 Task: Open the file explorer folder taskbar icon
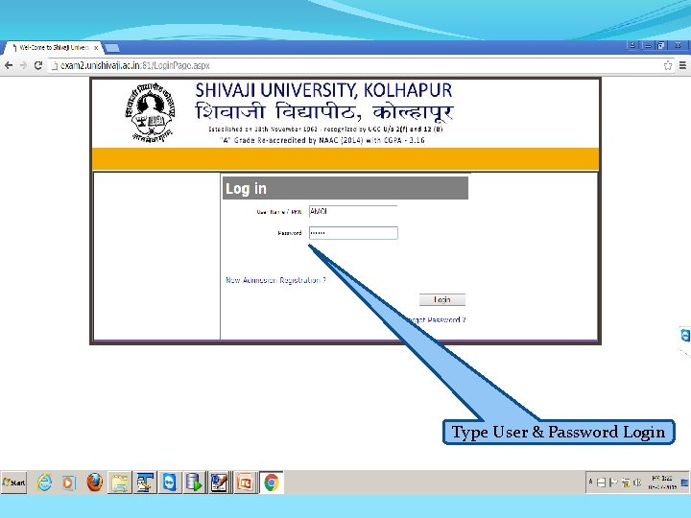coord(119,483)
